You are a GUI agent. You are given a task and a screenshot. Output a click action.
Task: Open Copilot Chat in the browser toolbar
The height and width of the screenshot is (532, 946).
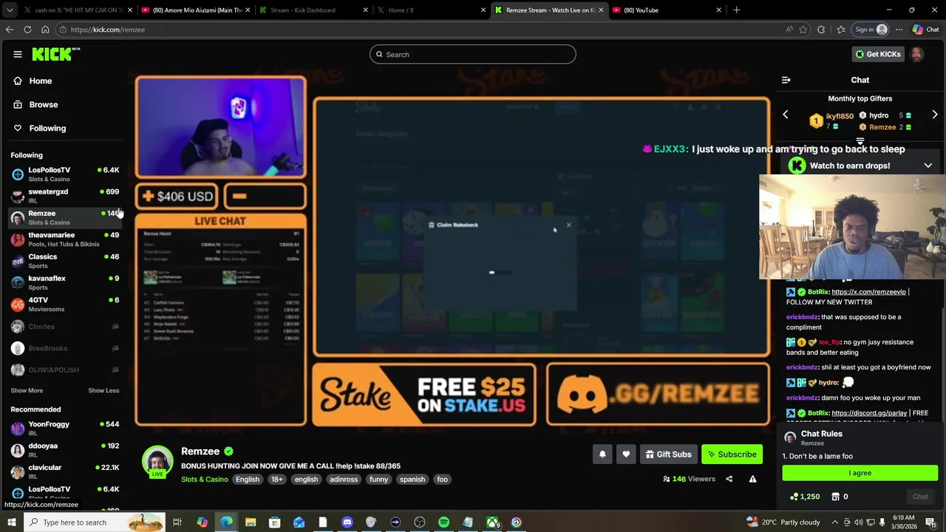(925, 30)
